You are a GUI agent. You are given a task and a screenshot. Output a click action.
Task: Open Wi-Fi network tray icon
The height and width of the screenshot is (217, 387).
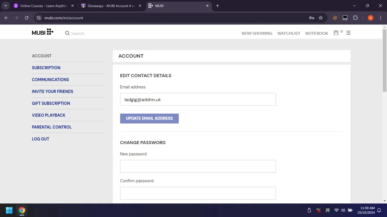336,210
